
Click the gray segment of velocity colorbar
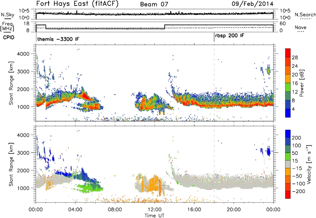pyautogui.click(x=288, y=164)
